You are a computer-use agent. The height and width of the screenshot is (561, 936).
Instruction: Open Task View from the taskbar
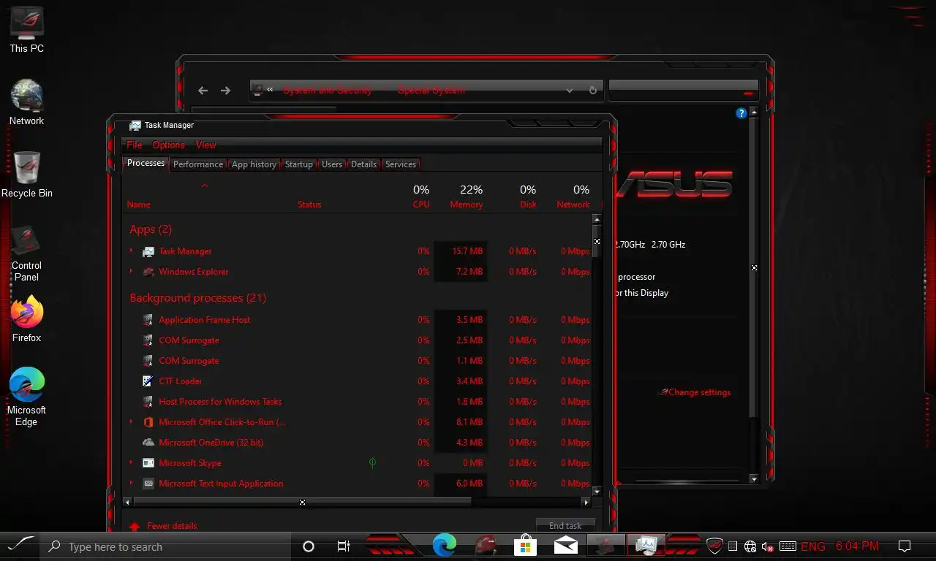[343, 546]
